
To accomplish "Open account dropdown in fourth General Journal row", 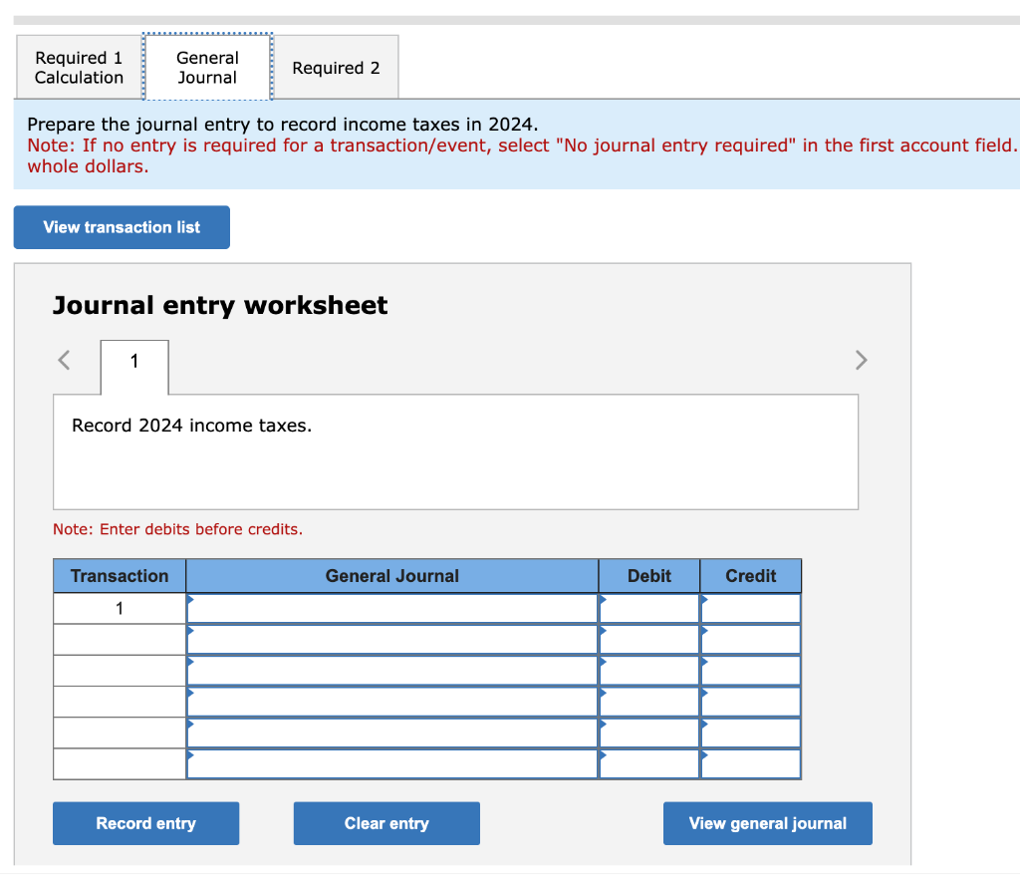I will pyautogui.click(x=392, y=702).
